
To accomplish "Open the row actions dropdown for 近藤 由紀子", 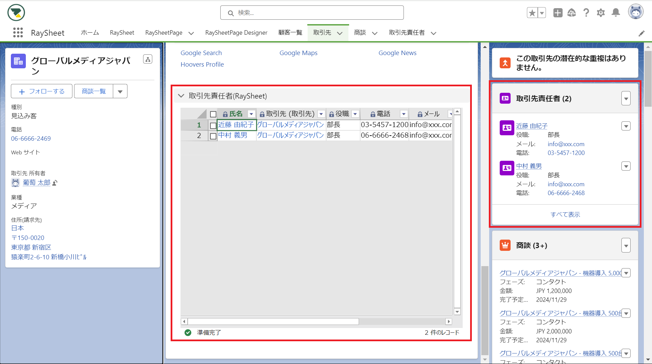I will coord(626,126).
